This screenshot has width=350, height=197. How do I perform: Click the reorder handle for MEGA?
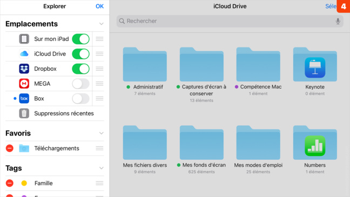99,84
